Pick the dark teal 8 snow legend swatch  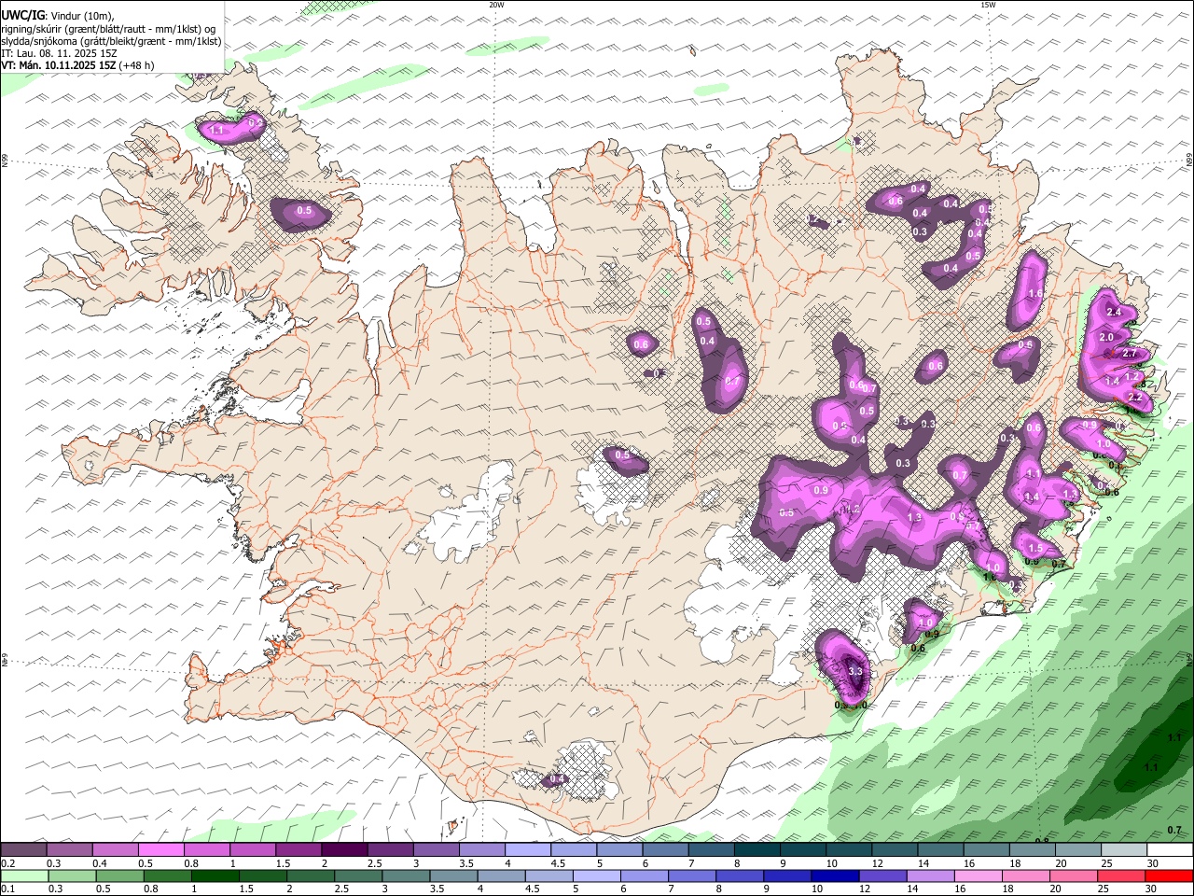(757, 850)
